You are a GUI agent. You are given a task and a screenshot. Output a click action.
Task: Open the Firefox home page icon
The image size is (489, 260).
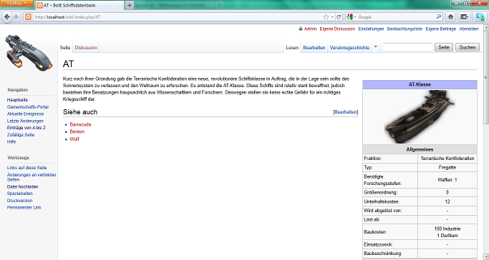[450, 17]
